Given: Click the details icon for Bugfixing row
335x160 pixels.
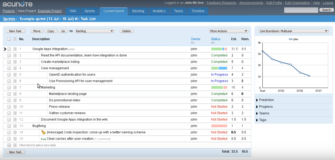Looking at the screenshot, I should coord(15,126).
